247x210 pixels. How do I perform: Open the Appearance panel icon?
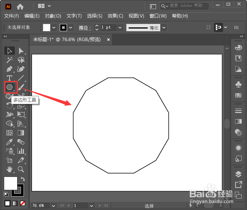pos(238,148)
